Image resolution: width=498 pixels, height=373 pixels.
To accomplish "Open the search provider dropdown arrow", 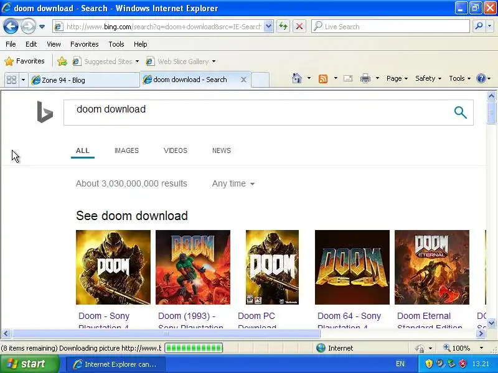I will tap(490, 27).
